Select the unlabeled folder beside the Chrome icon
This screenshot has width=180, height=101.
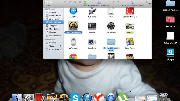pyautogui.click(x=92, y=57)
